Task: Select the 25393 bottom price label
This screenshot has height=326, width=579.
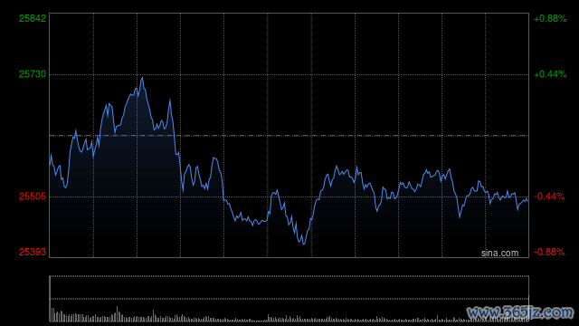Action: click(x=33, y=252)
